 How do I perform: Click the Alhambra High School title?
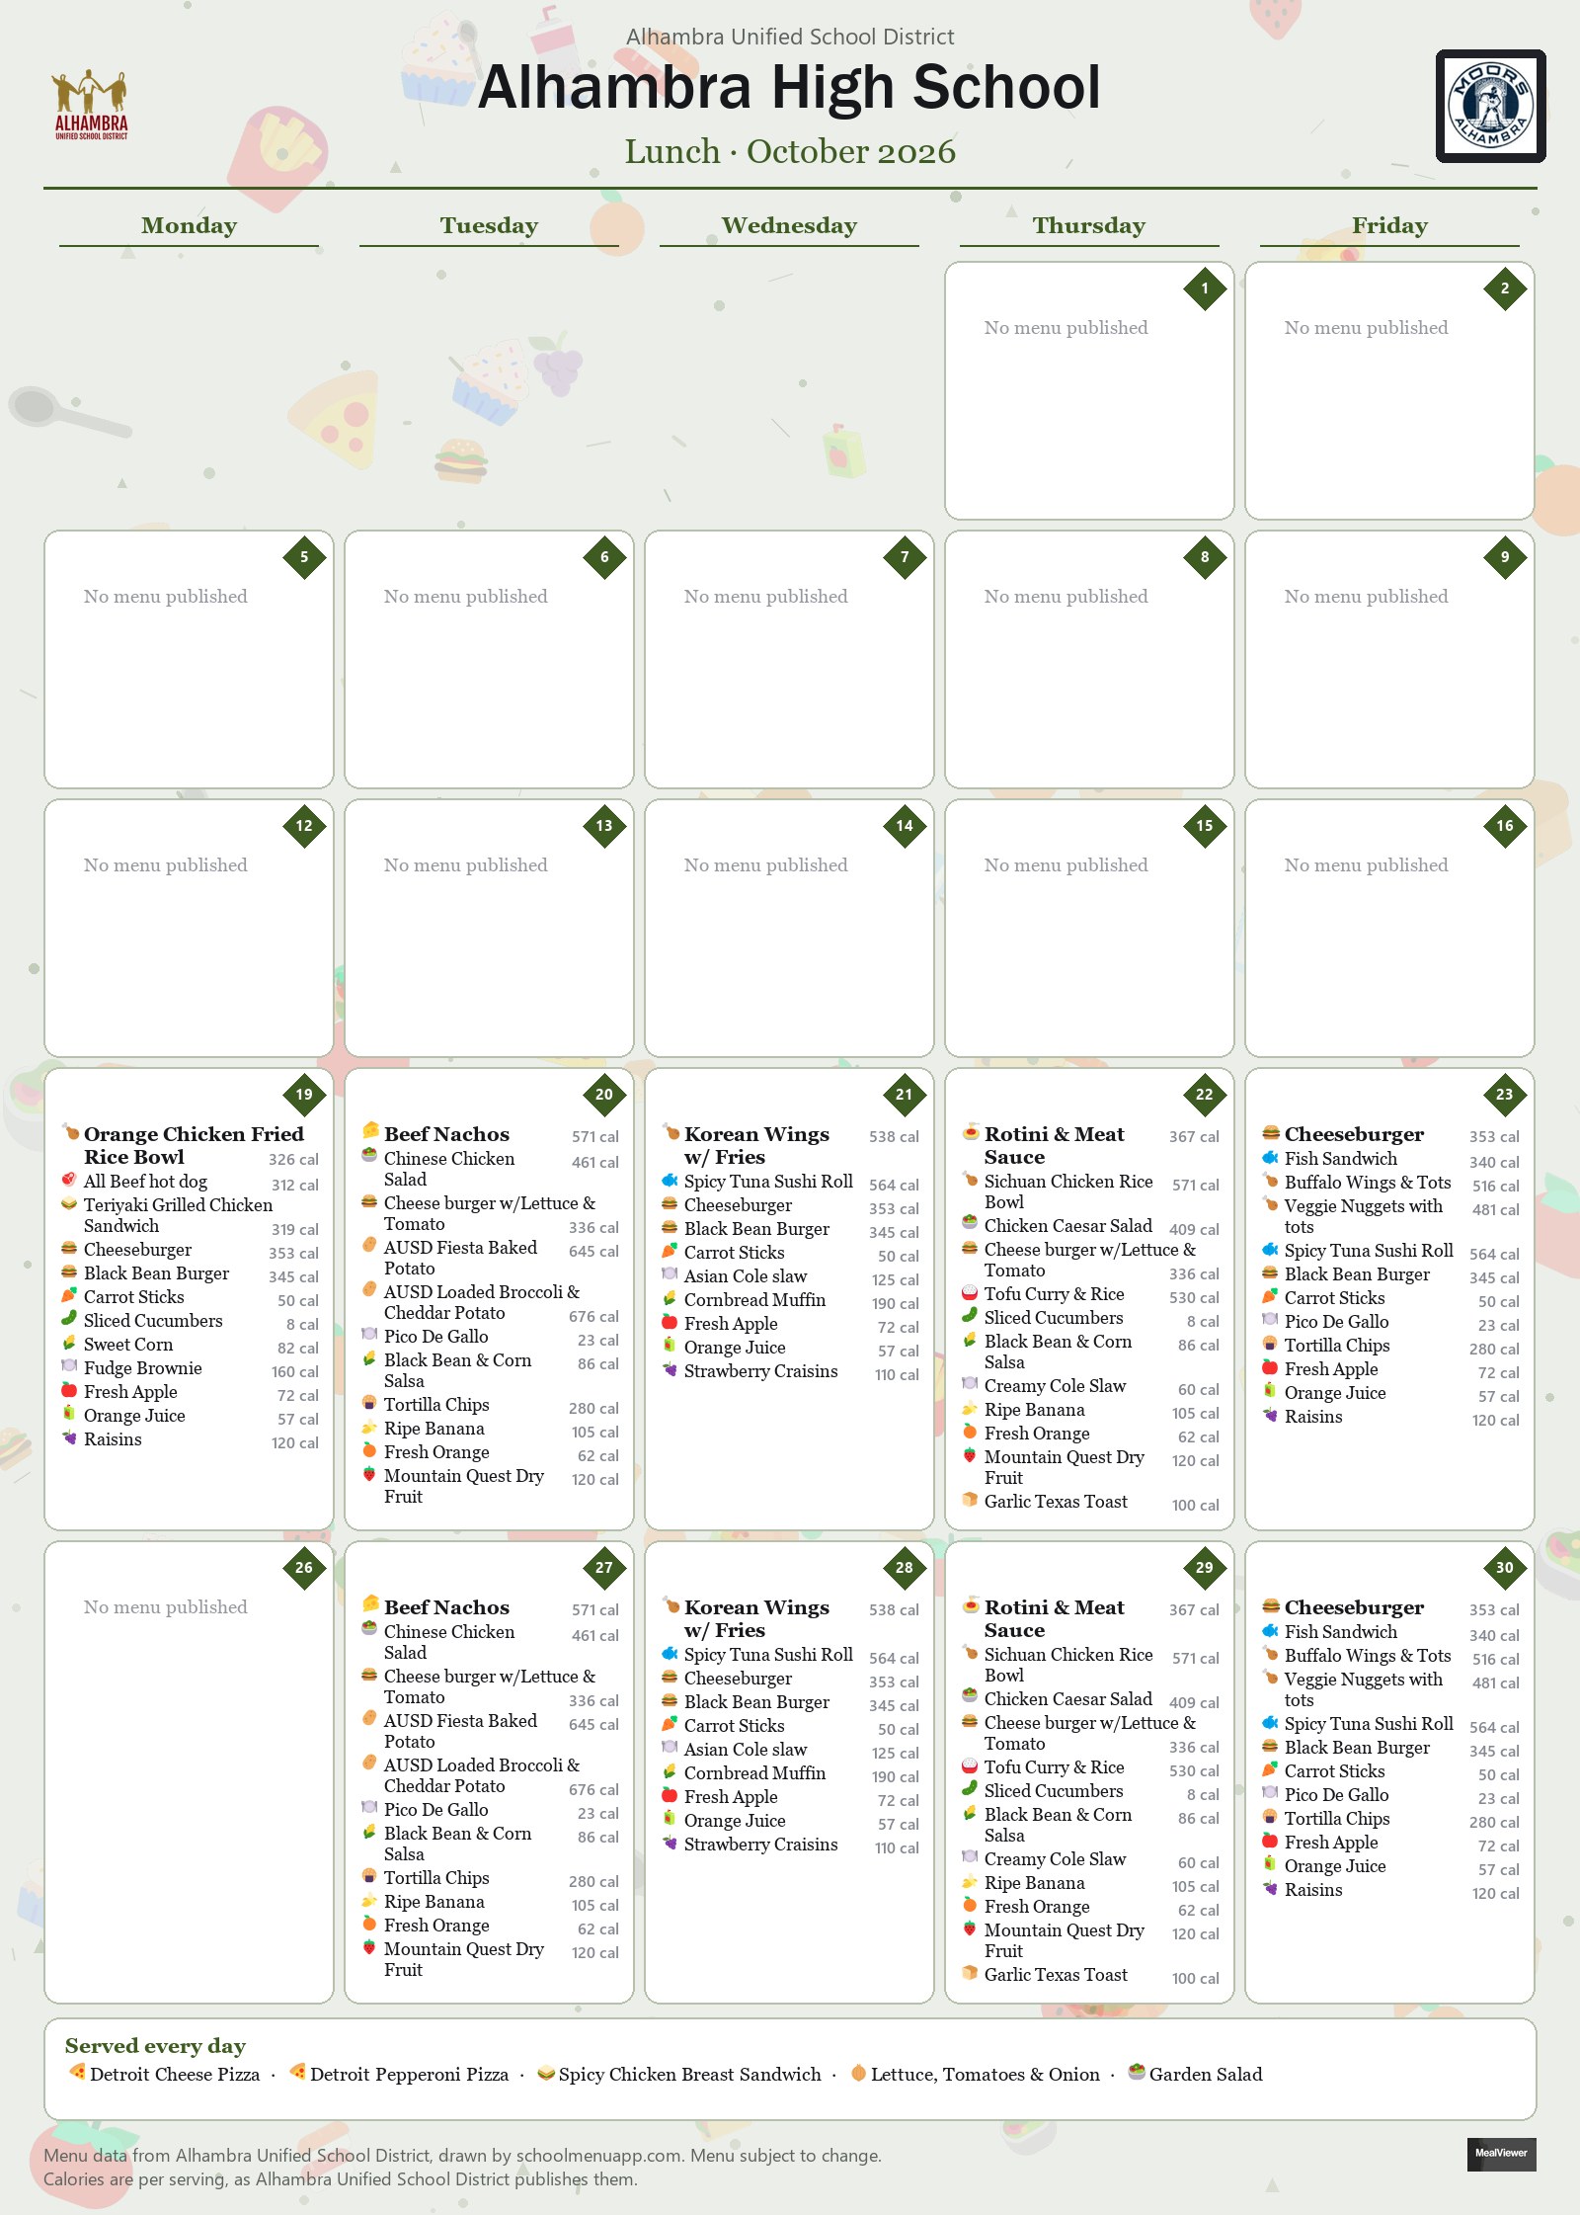point(789,87)
